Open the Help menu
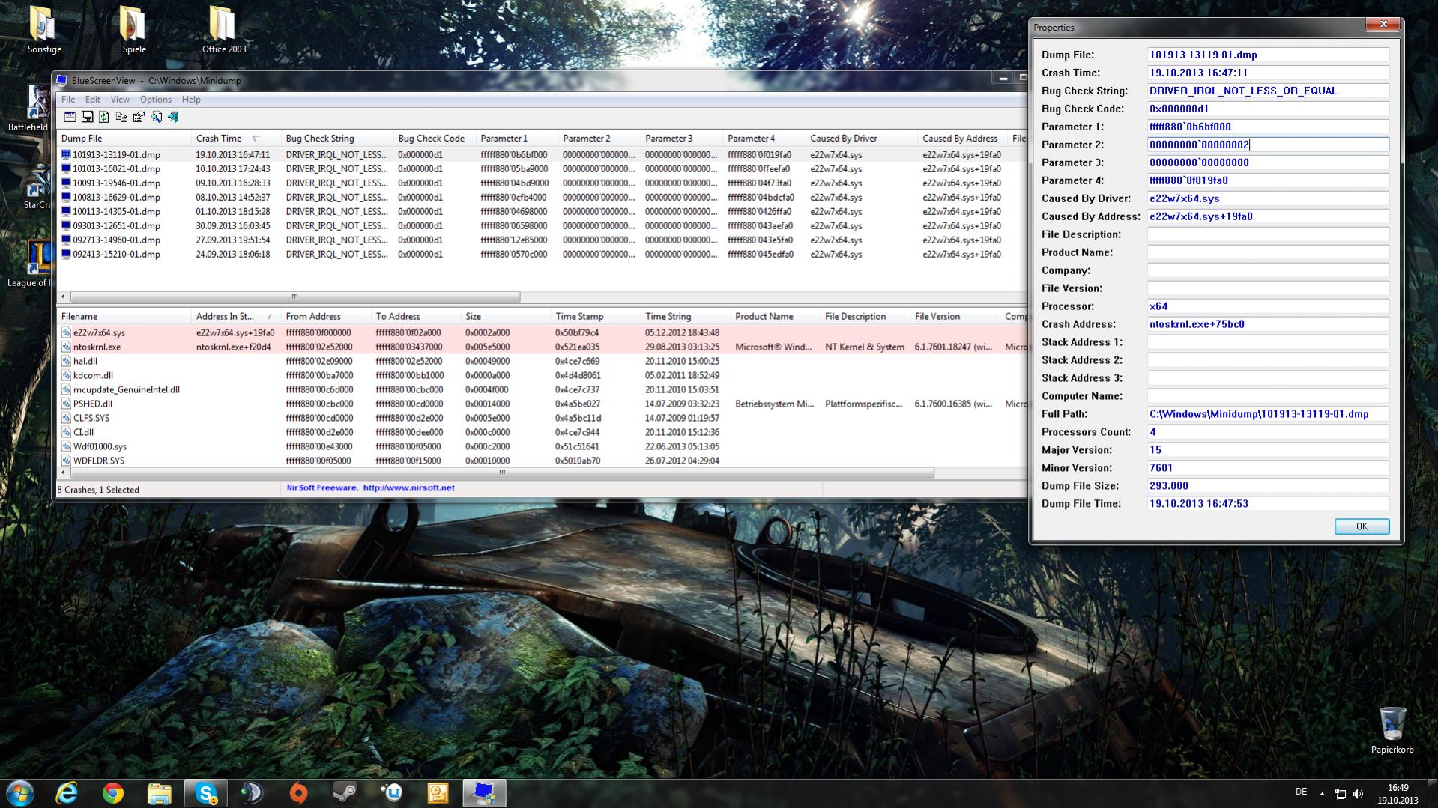 pos(191,99)
